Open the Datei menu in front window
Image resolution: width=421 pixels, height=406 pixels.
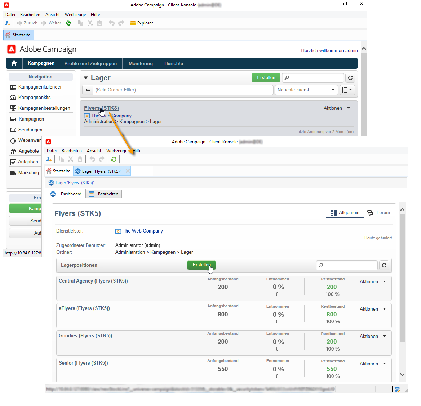coord(52,151)
